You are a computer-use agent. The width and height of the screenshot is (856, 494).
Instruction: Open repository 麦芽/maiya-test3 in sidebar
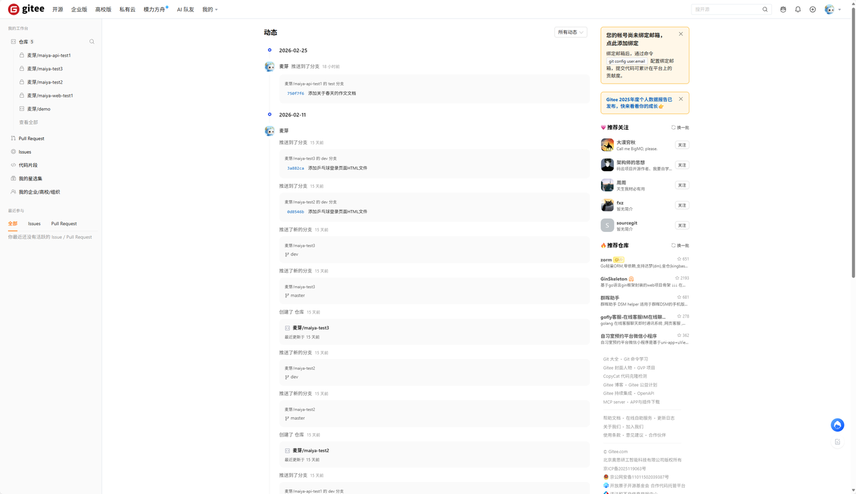[45, 69]
